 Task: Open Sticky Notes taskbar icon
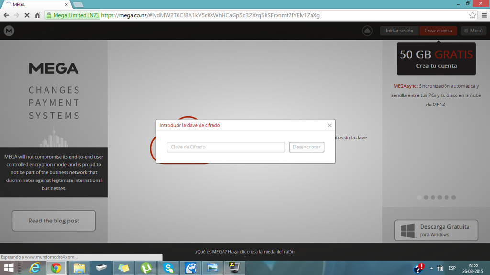(123, 268)
